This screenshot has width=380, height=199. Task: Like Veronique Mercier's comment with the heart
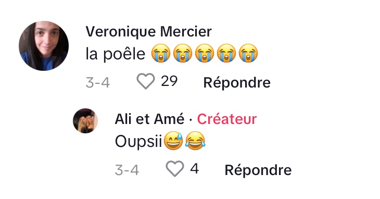point(146,81)
